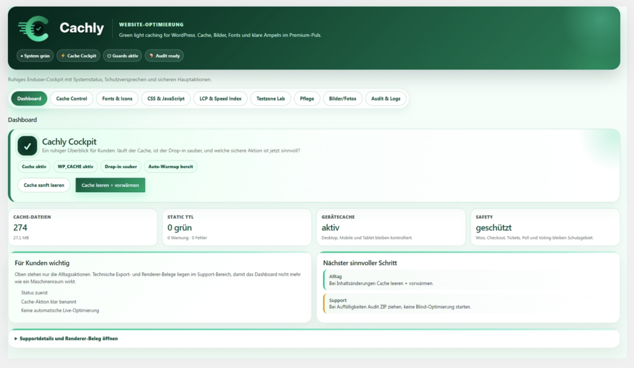Click the Gerätecache value aktiv
The height and width of the screenshot is (368, 634).
(331, 227)
